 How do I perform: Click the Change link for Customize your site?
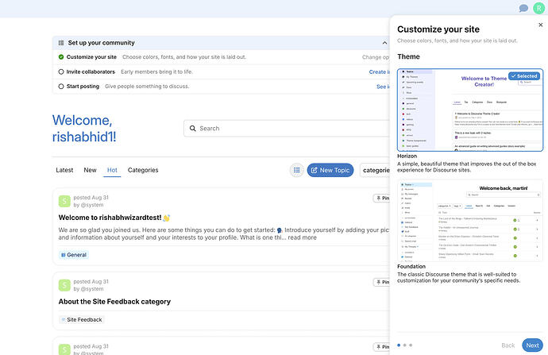[x=376, y=57]
